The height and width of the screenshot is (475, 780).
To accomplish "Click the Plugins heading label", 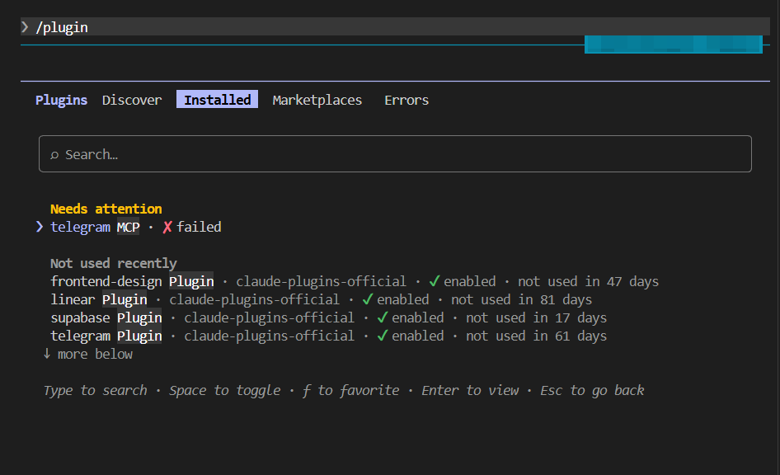I will 61,100.
